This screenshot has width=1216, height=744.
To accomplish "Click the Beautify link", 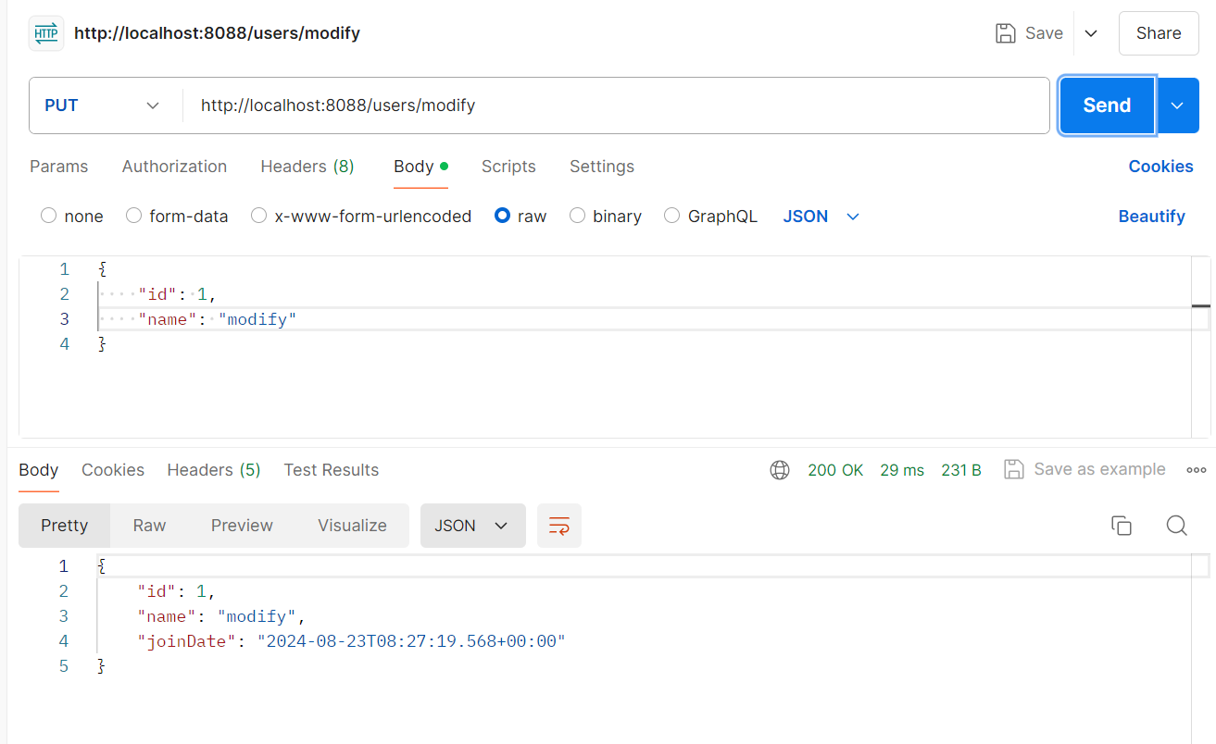I will (x=1152, y=216).
